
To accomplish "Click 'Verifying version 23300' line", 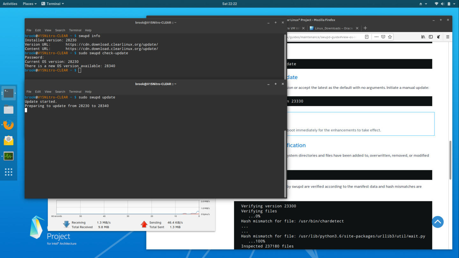I will [x=268, y=206].
